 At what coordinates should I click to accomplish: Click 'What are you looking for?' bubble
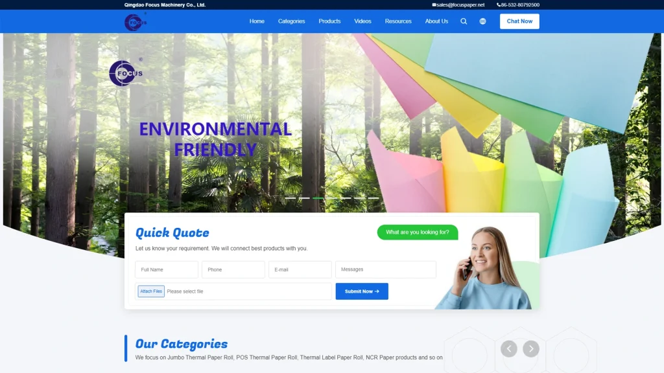click(x=418, y=232)
